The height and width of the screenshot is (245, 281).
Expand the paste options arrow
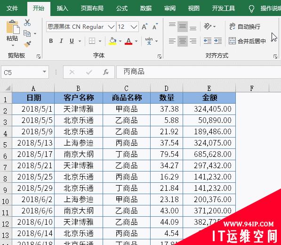click(13, 45)
